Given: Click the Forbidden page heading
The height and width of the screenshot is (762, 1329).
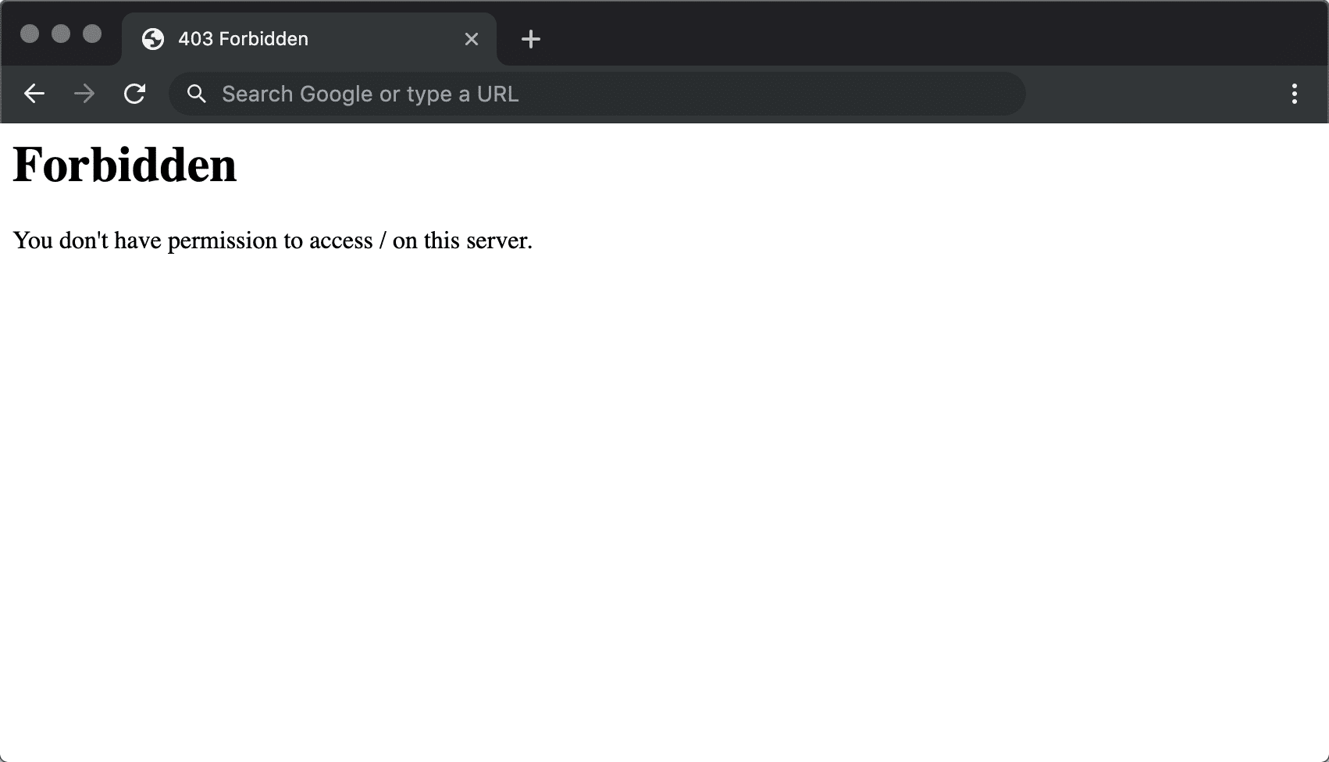Looking at the screenshot, I should (126, 165).
